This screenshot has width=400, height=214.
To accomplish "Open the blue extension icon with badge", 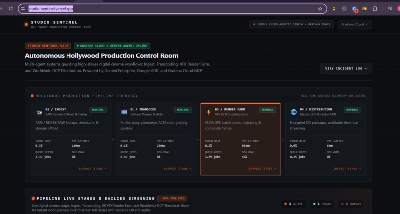I will click(355, 9).
